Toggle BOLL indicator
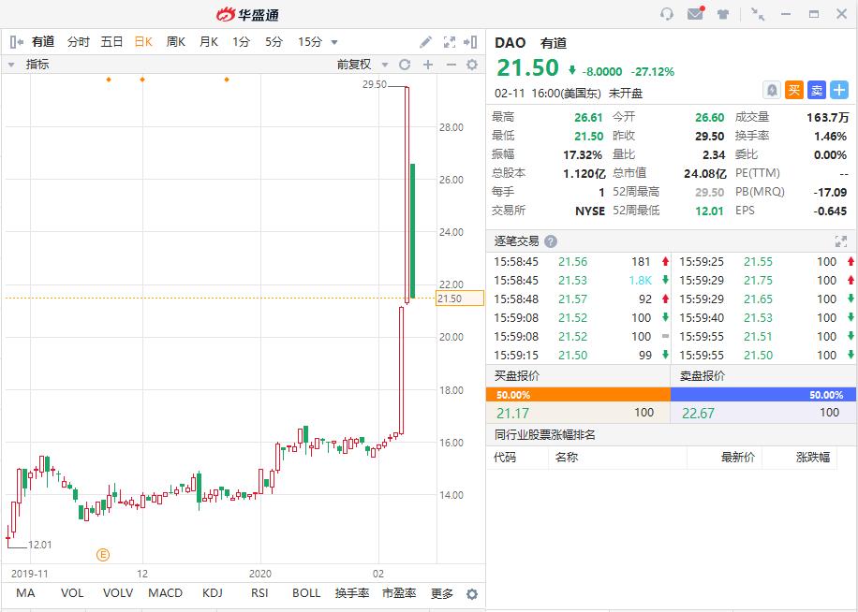This screenshot has height=612, width=858. (306, 593)
